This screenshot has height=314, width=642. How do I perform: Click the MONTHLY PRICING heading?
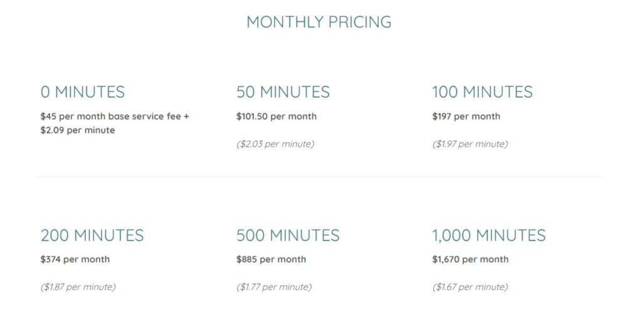[318, 22]
